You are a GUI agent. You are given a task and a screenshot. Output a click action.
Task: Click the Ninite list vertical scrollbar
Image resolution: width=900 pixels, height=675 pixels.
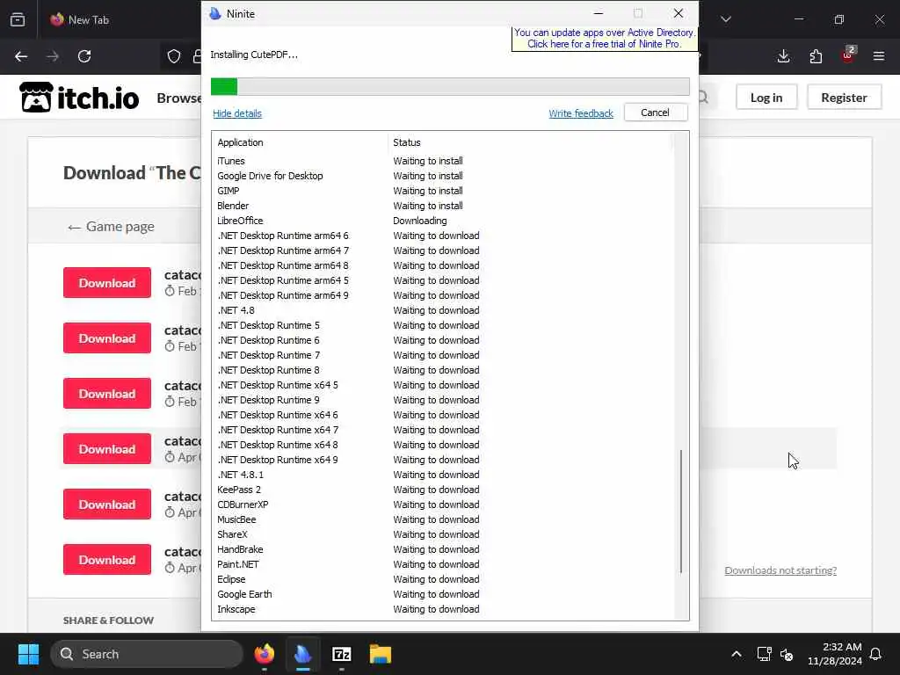pos(681,511)
